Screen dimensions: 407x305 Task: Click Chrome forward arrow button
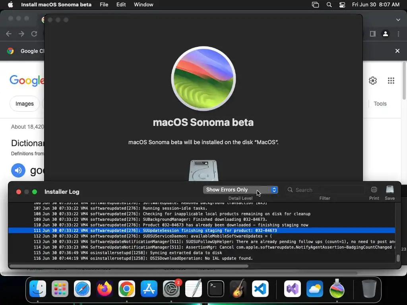(21, 34)
